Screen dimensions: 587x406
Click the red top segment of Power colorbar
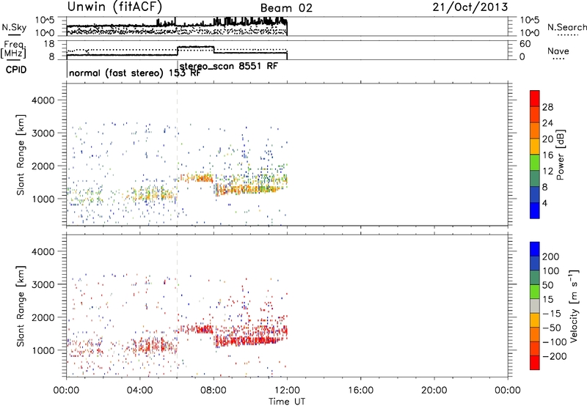pyautogui.click(x=535, y=98)
